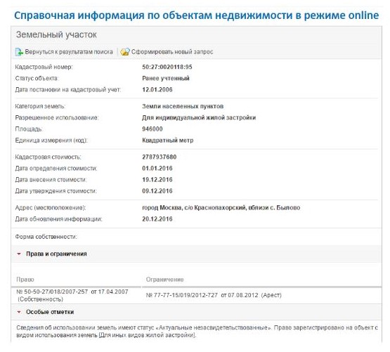Screen dimensions: 390x352
Task: Click cadastral value 2787937680
Action: click(x=160, y=157)
